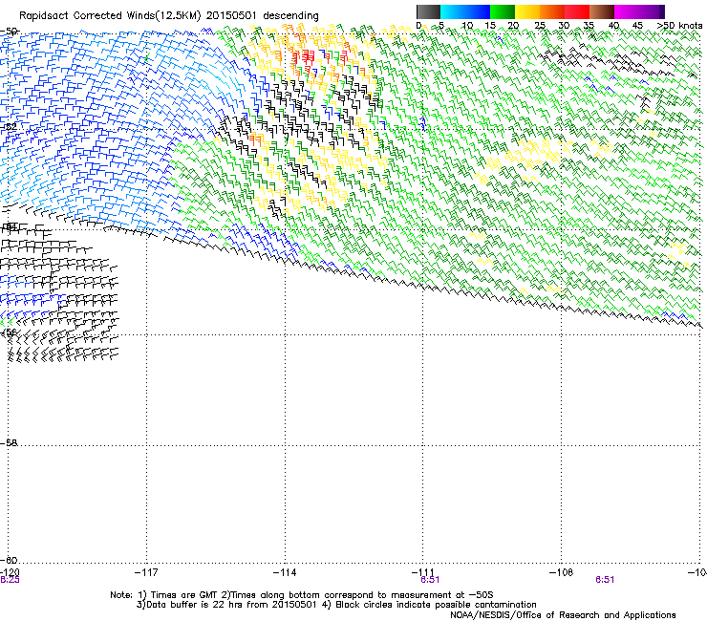The image size is (707, 621).
Task: Click the '-120' longitude axis label
Action: tap(9, 572)
